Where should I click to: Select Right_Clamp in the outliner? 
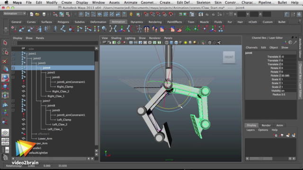[65, 87]
